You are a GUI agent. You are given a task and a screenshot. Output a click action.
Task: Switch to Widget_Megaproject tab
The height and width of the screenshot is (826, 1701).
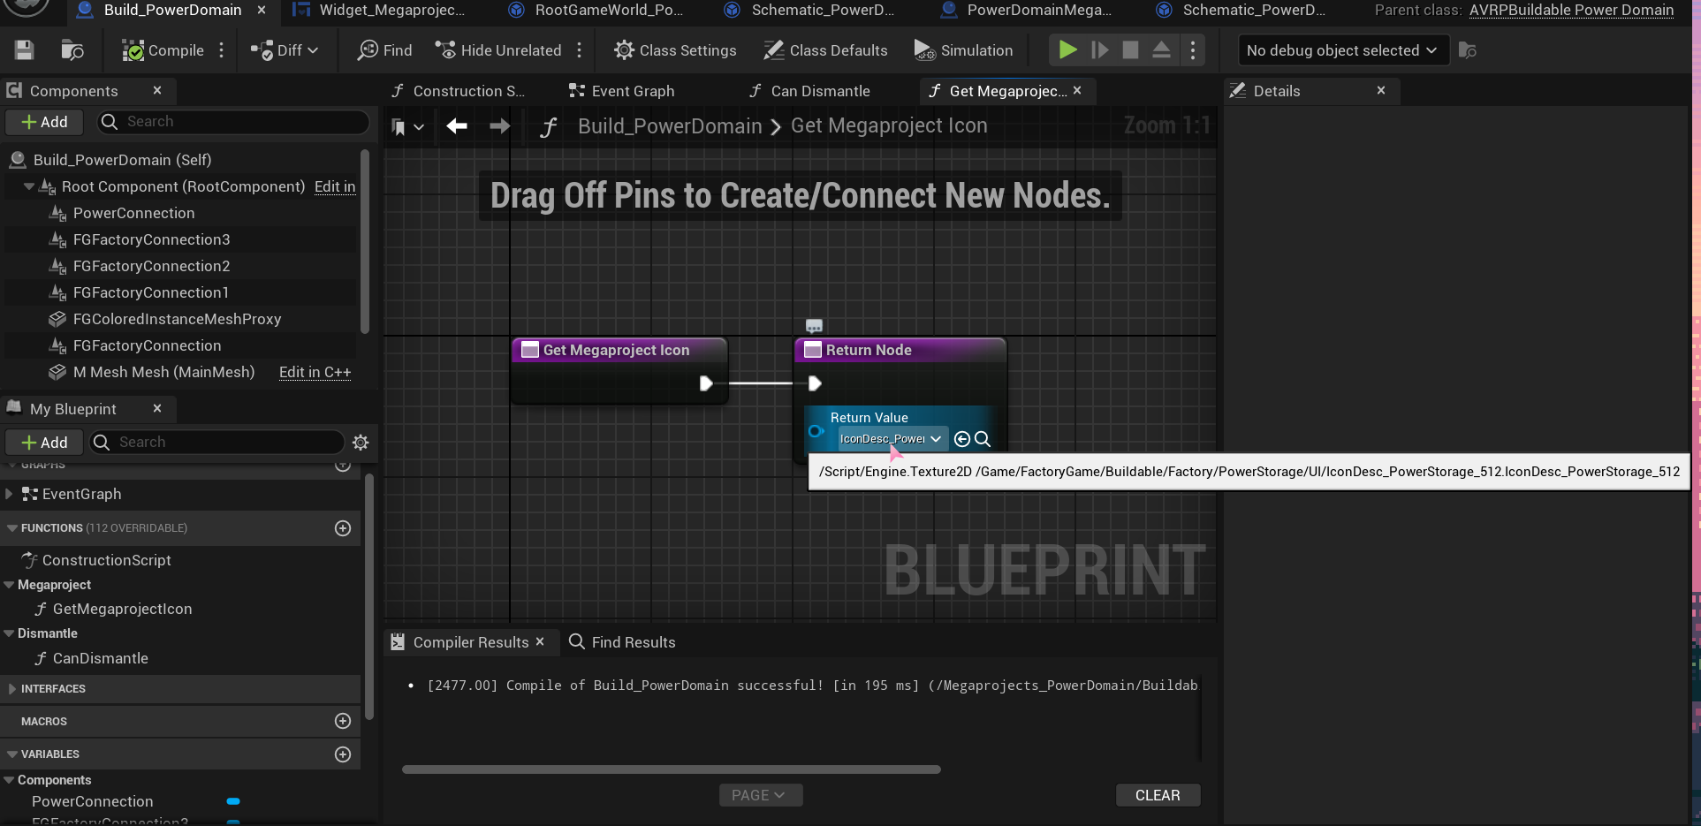[x=380, y=10]
